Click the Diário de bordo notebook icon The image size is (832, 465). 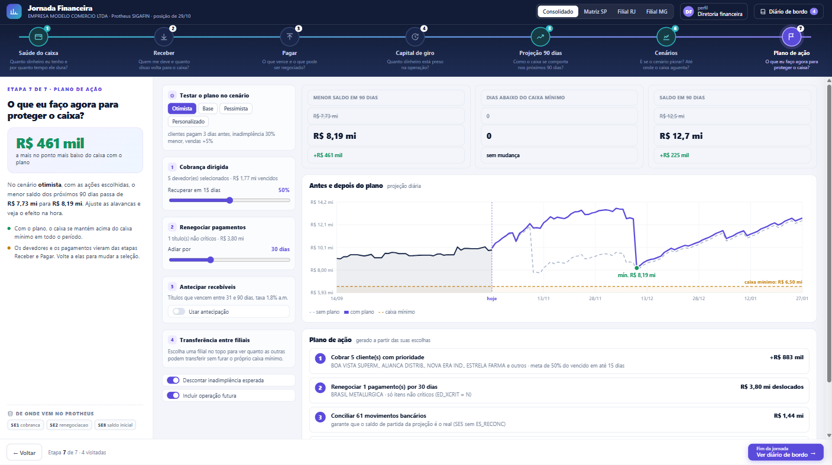(763, 12)
